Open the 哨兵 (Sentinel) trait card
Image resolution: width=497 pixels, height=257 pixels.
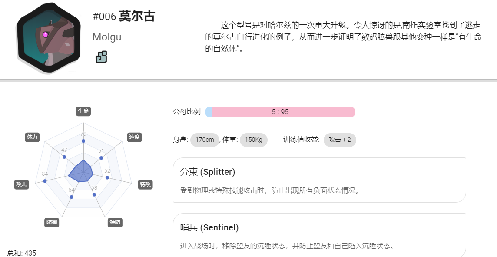(319, 235)
